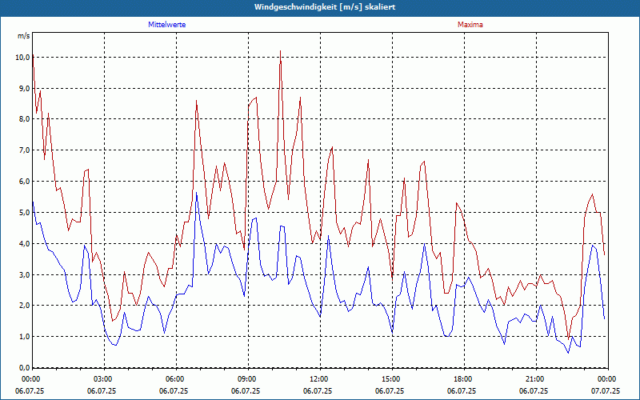The height and width of the screenshot is (400, 640).
Task: Click the '18:00' time axis label
Action: (x=462, y=379)
